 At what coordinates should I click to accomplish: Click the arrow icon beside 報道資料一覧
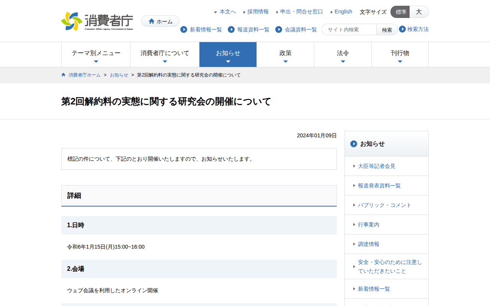coord(231,29)
